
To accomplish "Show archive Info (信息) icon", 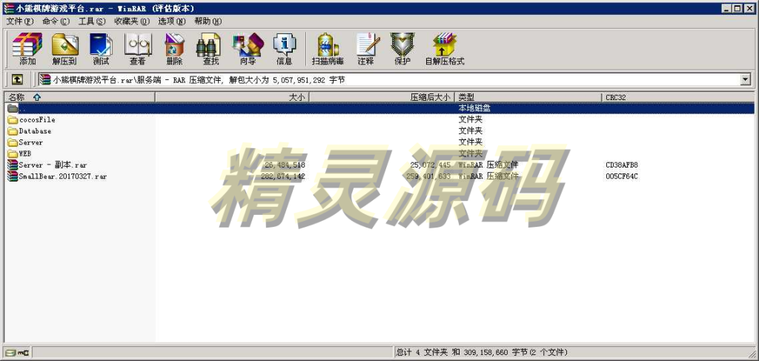I will (x=284, y=49).
